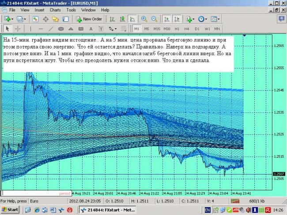Click the New Order button
The width and height of the screenshot is (287, 215).
click(x=89, y=19)
